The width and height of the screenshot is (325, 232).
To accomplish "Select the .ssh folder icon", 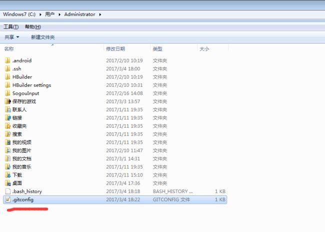I will [x=7, y=69].
